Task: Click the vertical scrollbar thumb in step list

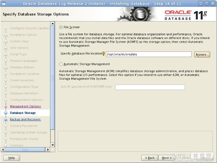Action: pyautogui.click(x=52, y=78)
